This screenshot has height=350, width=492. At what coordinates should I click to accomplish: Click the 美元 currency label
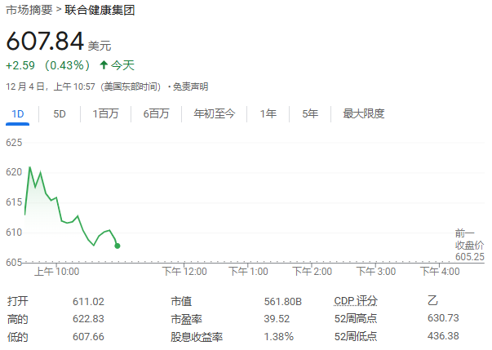click(x=100, y=46)
